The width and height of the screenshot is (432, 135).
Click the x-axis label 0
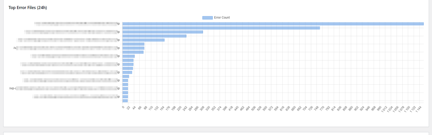tap(123, 108)
